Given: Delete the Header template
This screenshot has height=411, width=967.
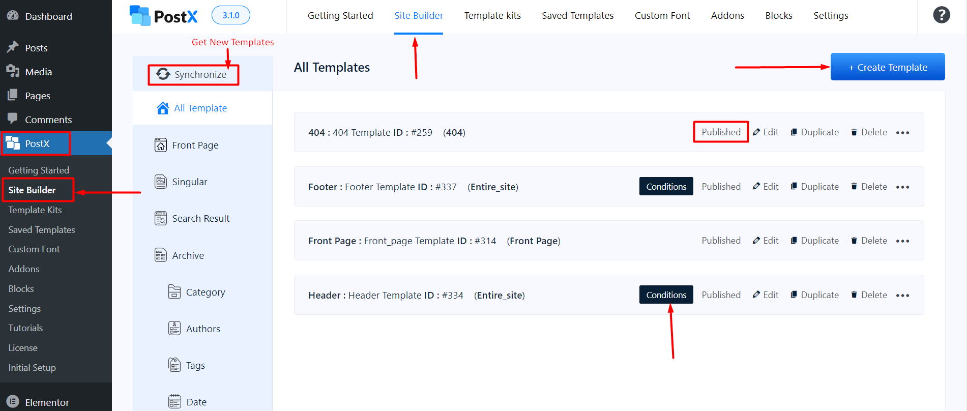Looking at the screenshot, I should 869,295.
